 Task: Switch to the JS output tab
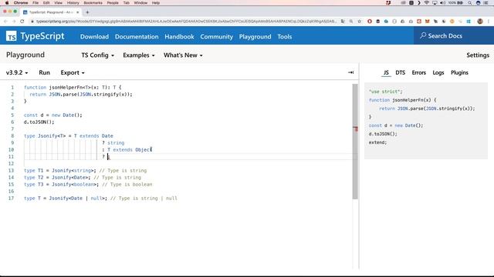386,72
